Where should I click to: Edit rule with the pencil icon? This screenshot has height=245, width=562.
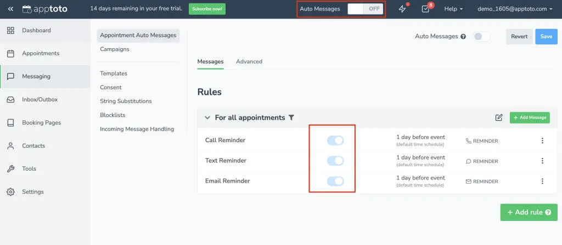[x=499, y=118]
